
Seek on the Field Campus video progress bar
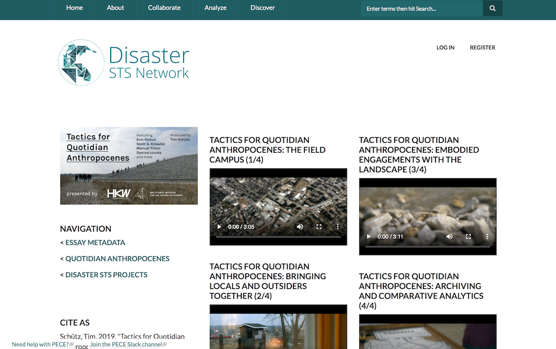click(x=278, y=237)
